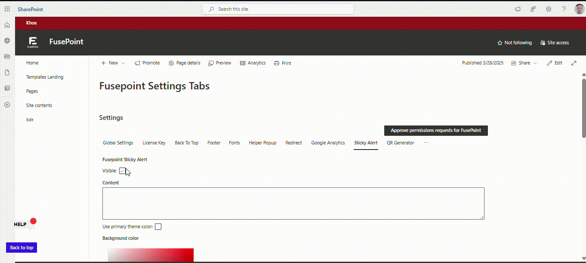Click Approve permissions requests for FusePoint
Image resolution: width=586 pixels, height=263 pixels.
click(435, 130)
